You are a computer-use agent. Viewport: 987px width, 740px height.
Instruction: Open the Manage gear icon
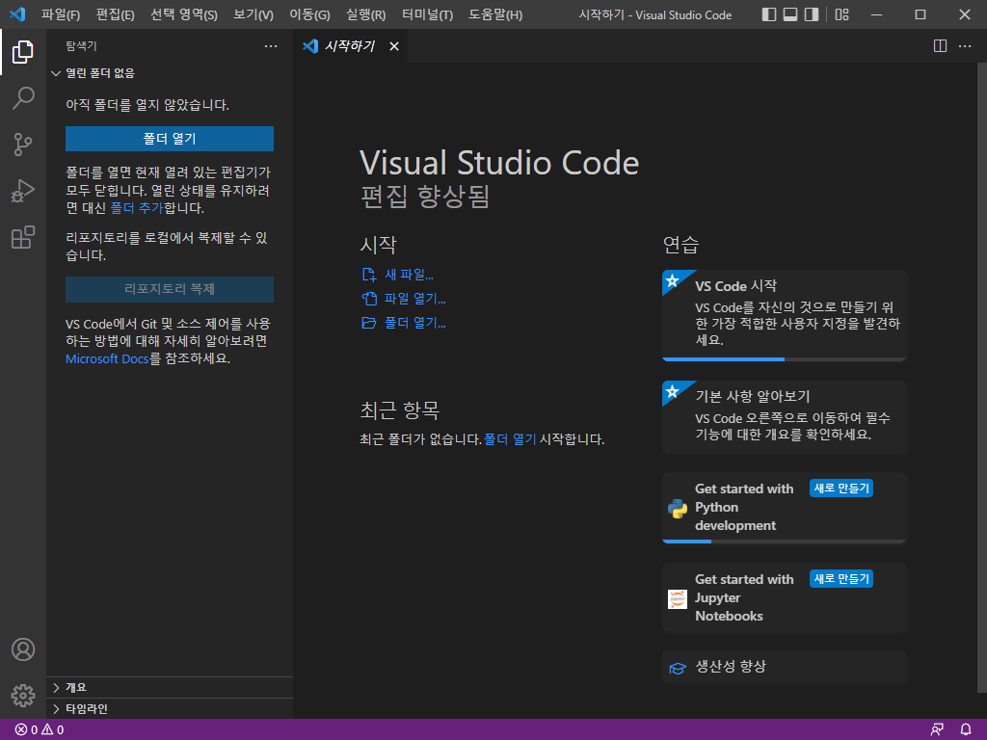point(23,696)
